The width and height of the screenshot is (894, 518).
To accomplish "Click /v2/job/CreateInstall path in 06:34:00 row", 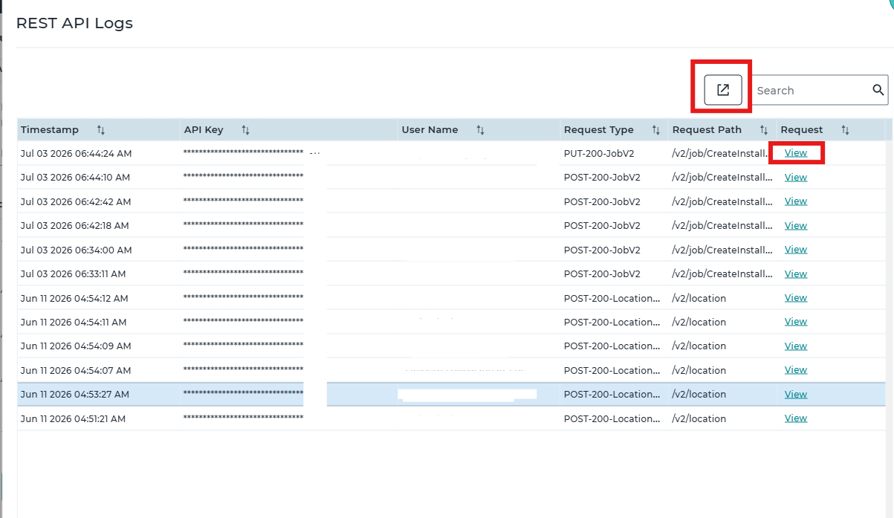I will [723, 250].
